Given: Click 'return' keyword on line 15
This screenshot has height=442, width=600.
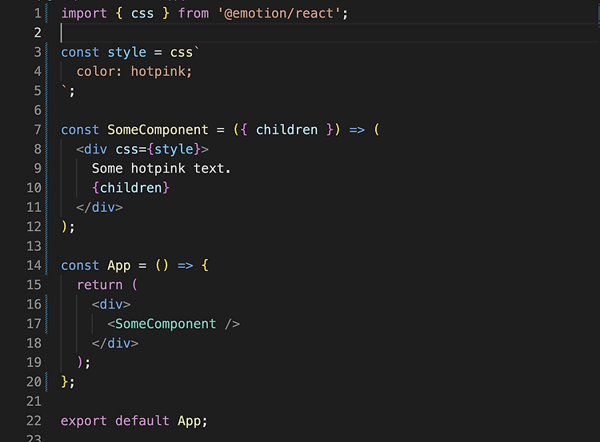Looking at the screenshot, I should click(x=99, y=285).
